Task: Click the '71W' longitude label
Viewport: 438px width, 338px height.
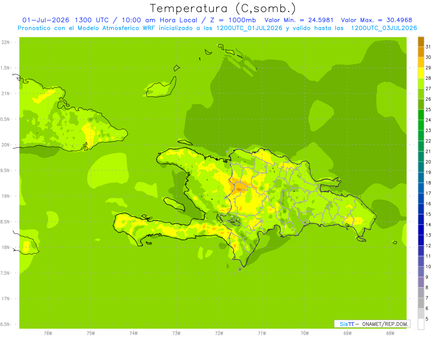Action: coord(262,333)
